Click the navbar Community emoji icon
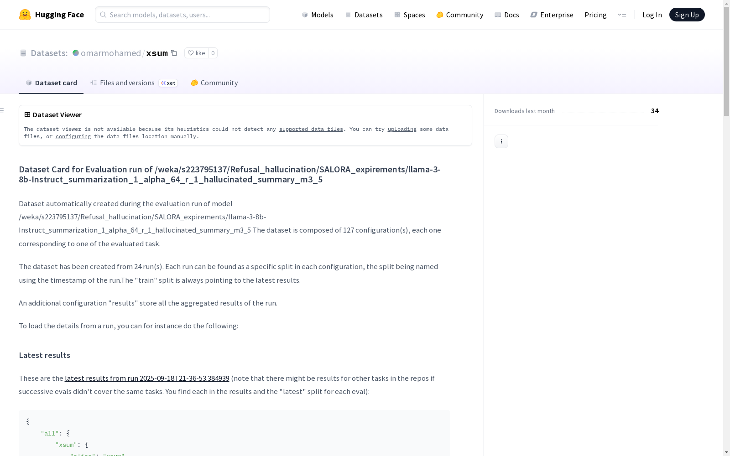Screen dimensions: 730x456 tap(440, 15)
